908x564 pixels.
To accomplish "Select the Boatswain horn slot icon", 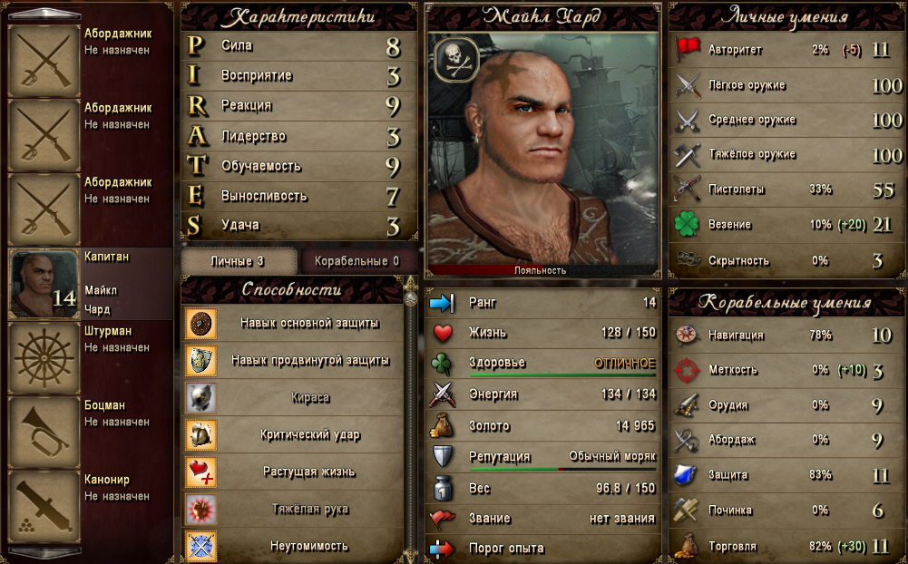I will (44, 433).
